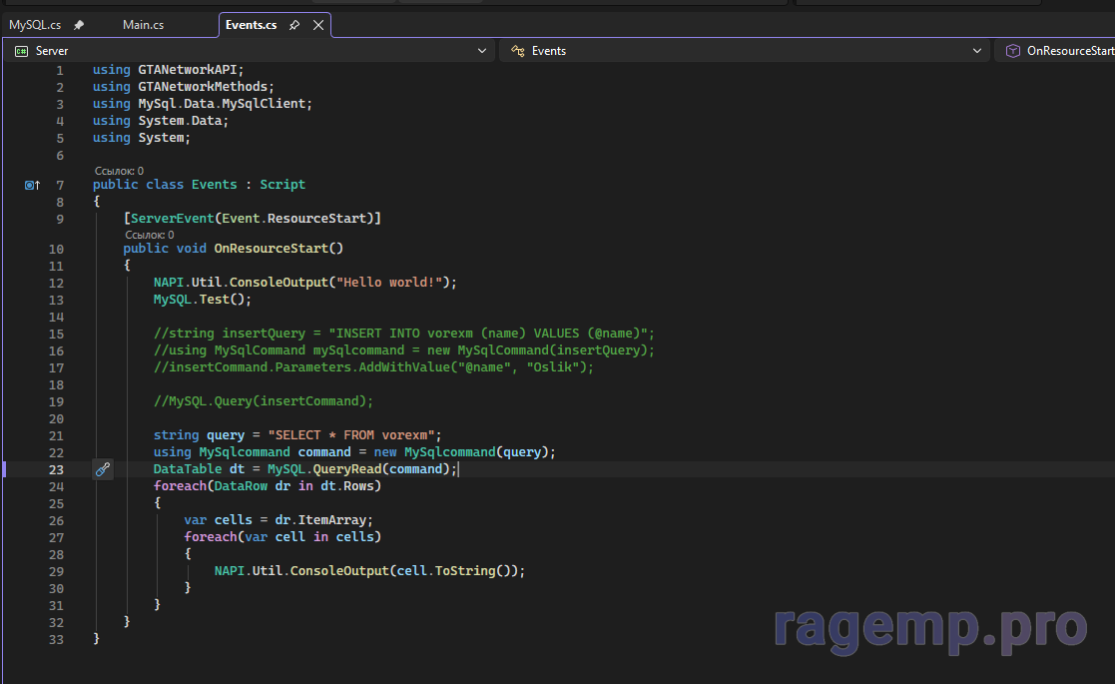Click the class icon beside Events
The width and height of the screenshot is (1115, 684).
pos(518,51)
